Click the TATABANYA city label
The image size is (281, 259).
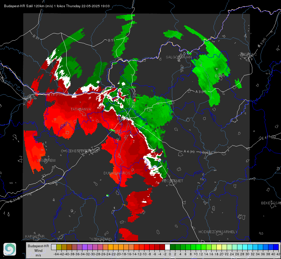point(81,109)
